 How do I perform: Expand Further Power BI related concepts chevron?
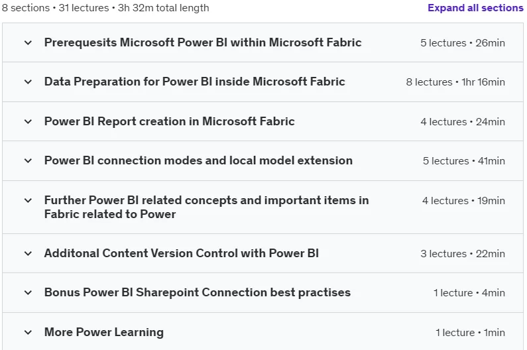29,200
